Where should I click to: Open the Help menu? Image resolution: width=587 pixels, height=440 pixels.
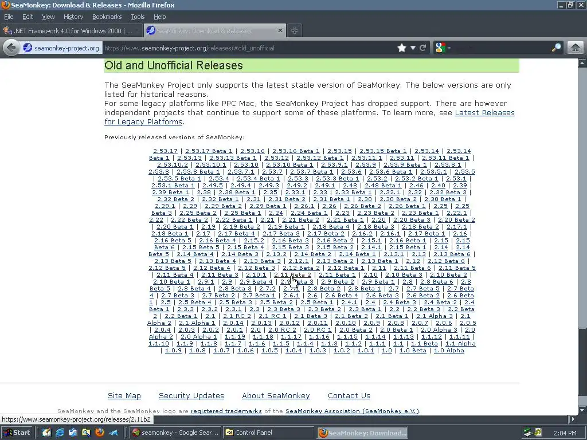tap(159, 17)
